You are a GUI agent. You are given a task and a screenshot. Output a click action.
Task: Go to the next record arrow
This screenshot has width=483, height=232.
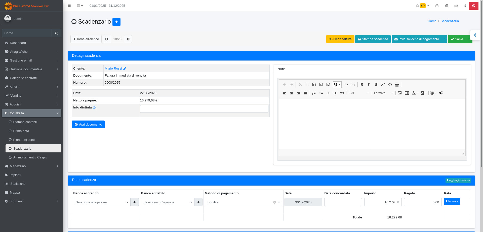pyautogui.click(x=128, y=39)
